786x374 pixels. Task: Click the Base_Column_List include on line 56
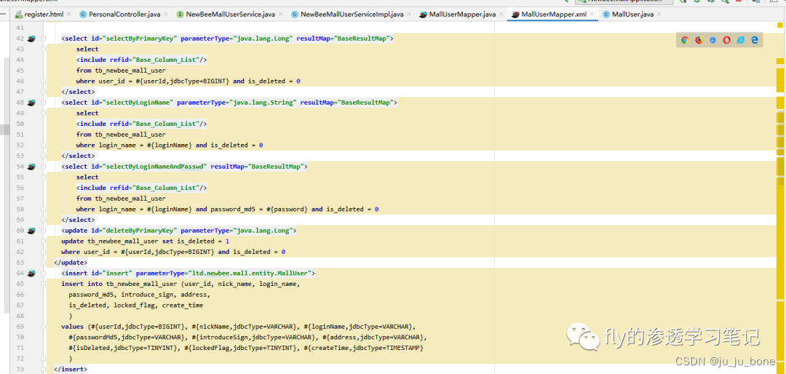141,188
